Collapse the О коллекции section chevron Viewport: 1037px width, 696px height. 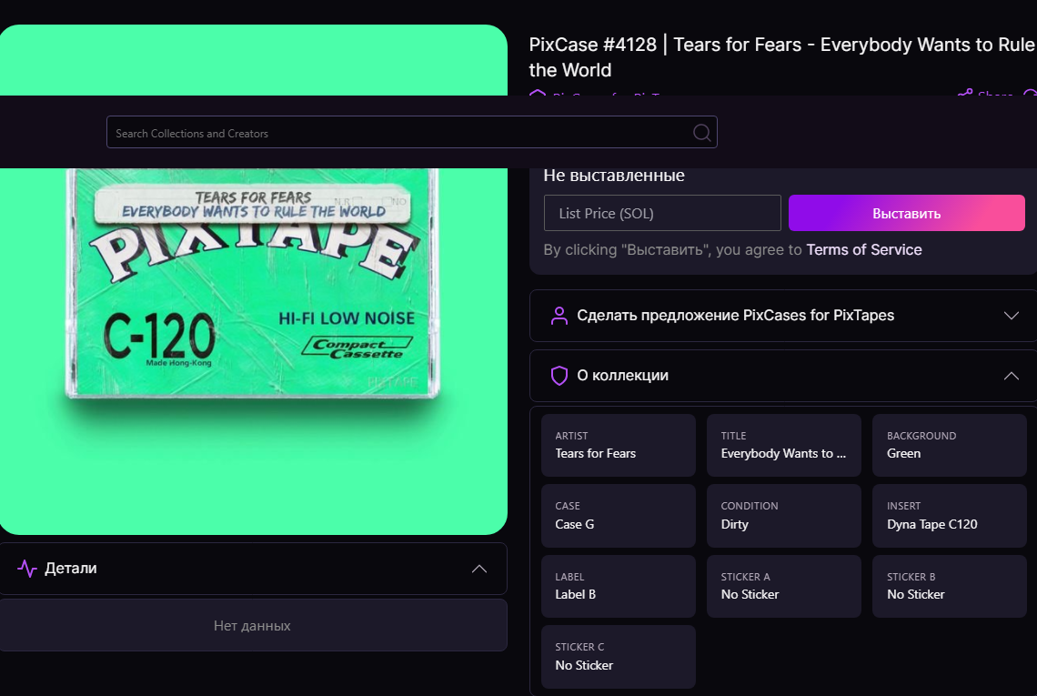pyautogui.click(x=1011, y=376)
